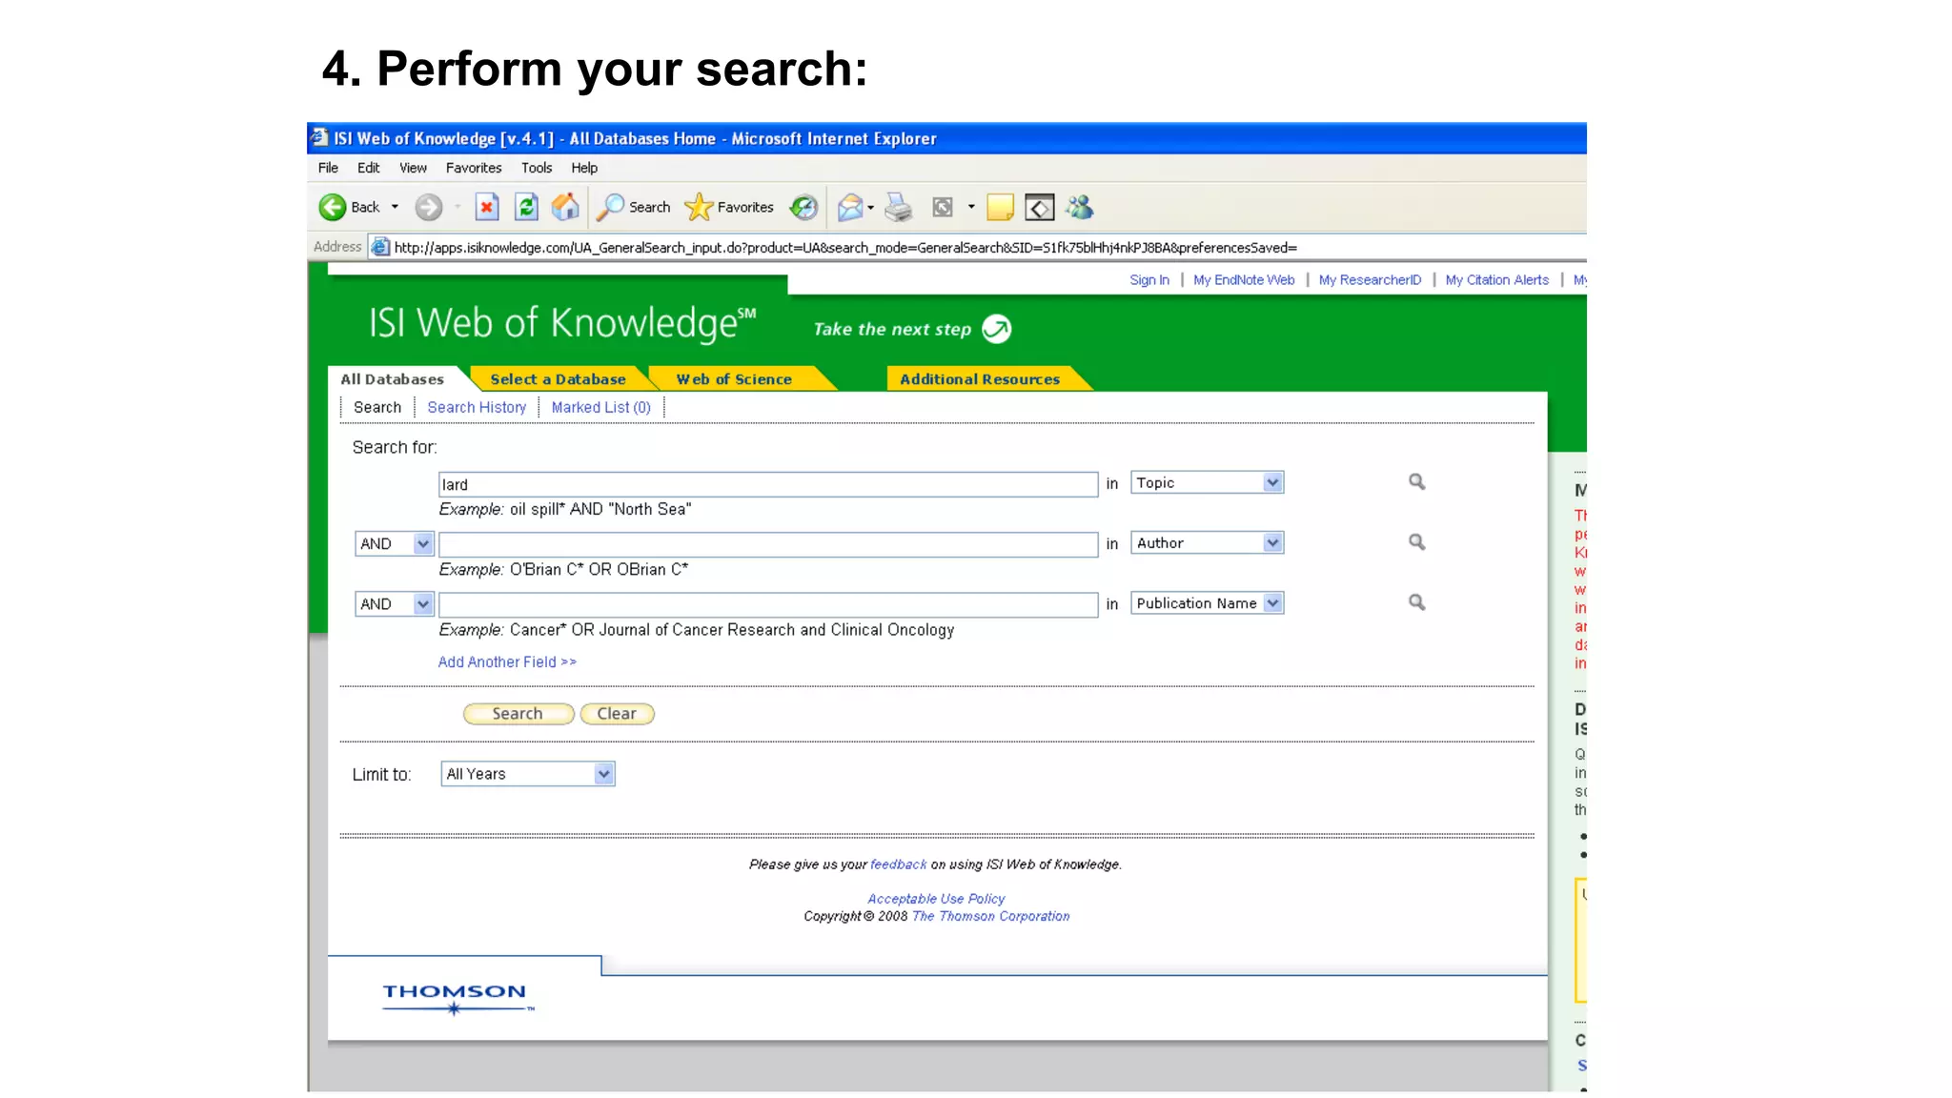Click the feedback link
The height and width of the screenshot is (1098, 1952).
(898, 864)
